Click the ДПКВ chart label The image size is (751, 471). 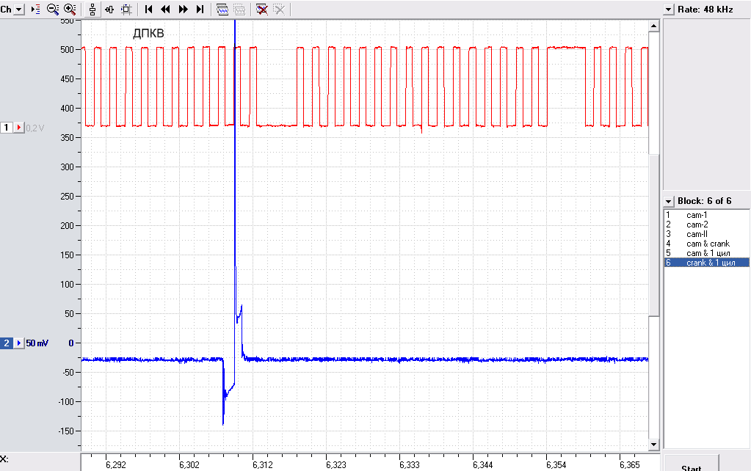coord(148,33)
